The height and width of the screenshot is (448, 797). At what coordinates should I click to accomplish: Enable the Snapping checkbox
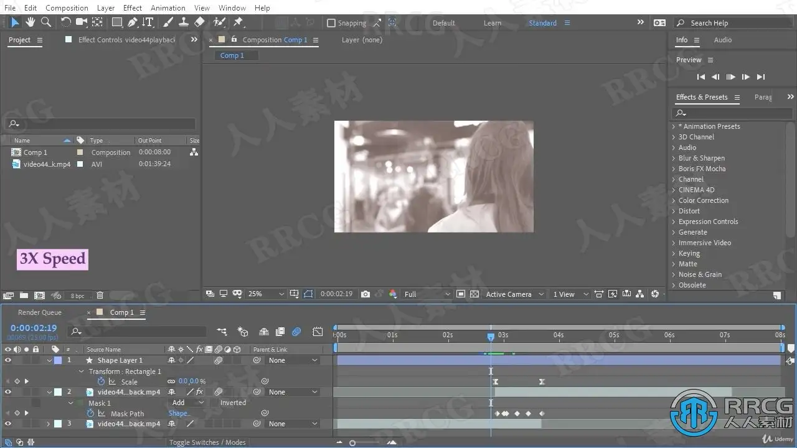pos(331,23)
